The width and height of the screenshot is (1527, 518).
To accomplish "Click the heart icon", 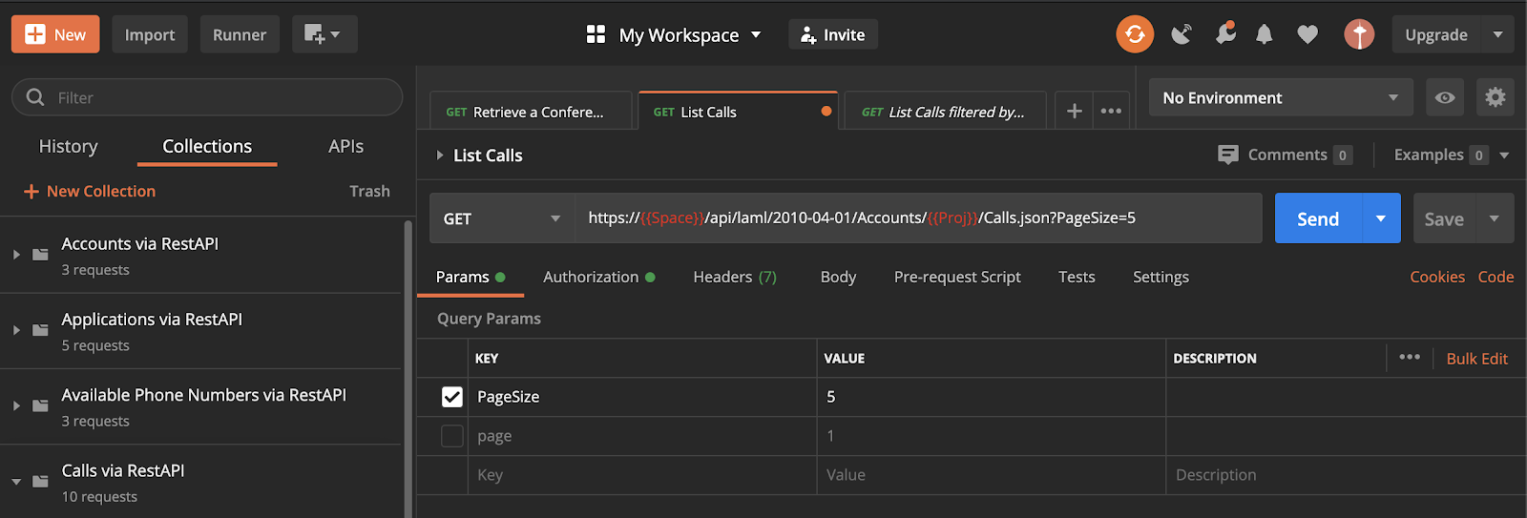I will click(x=1307, y=34).
